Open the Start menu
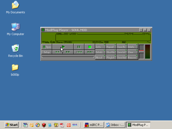Screen dimensions: 172x129 pos(12,125)
